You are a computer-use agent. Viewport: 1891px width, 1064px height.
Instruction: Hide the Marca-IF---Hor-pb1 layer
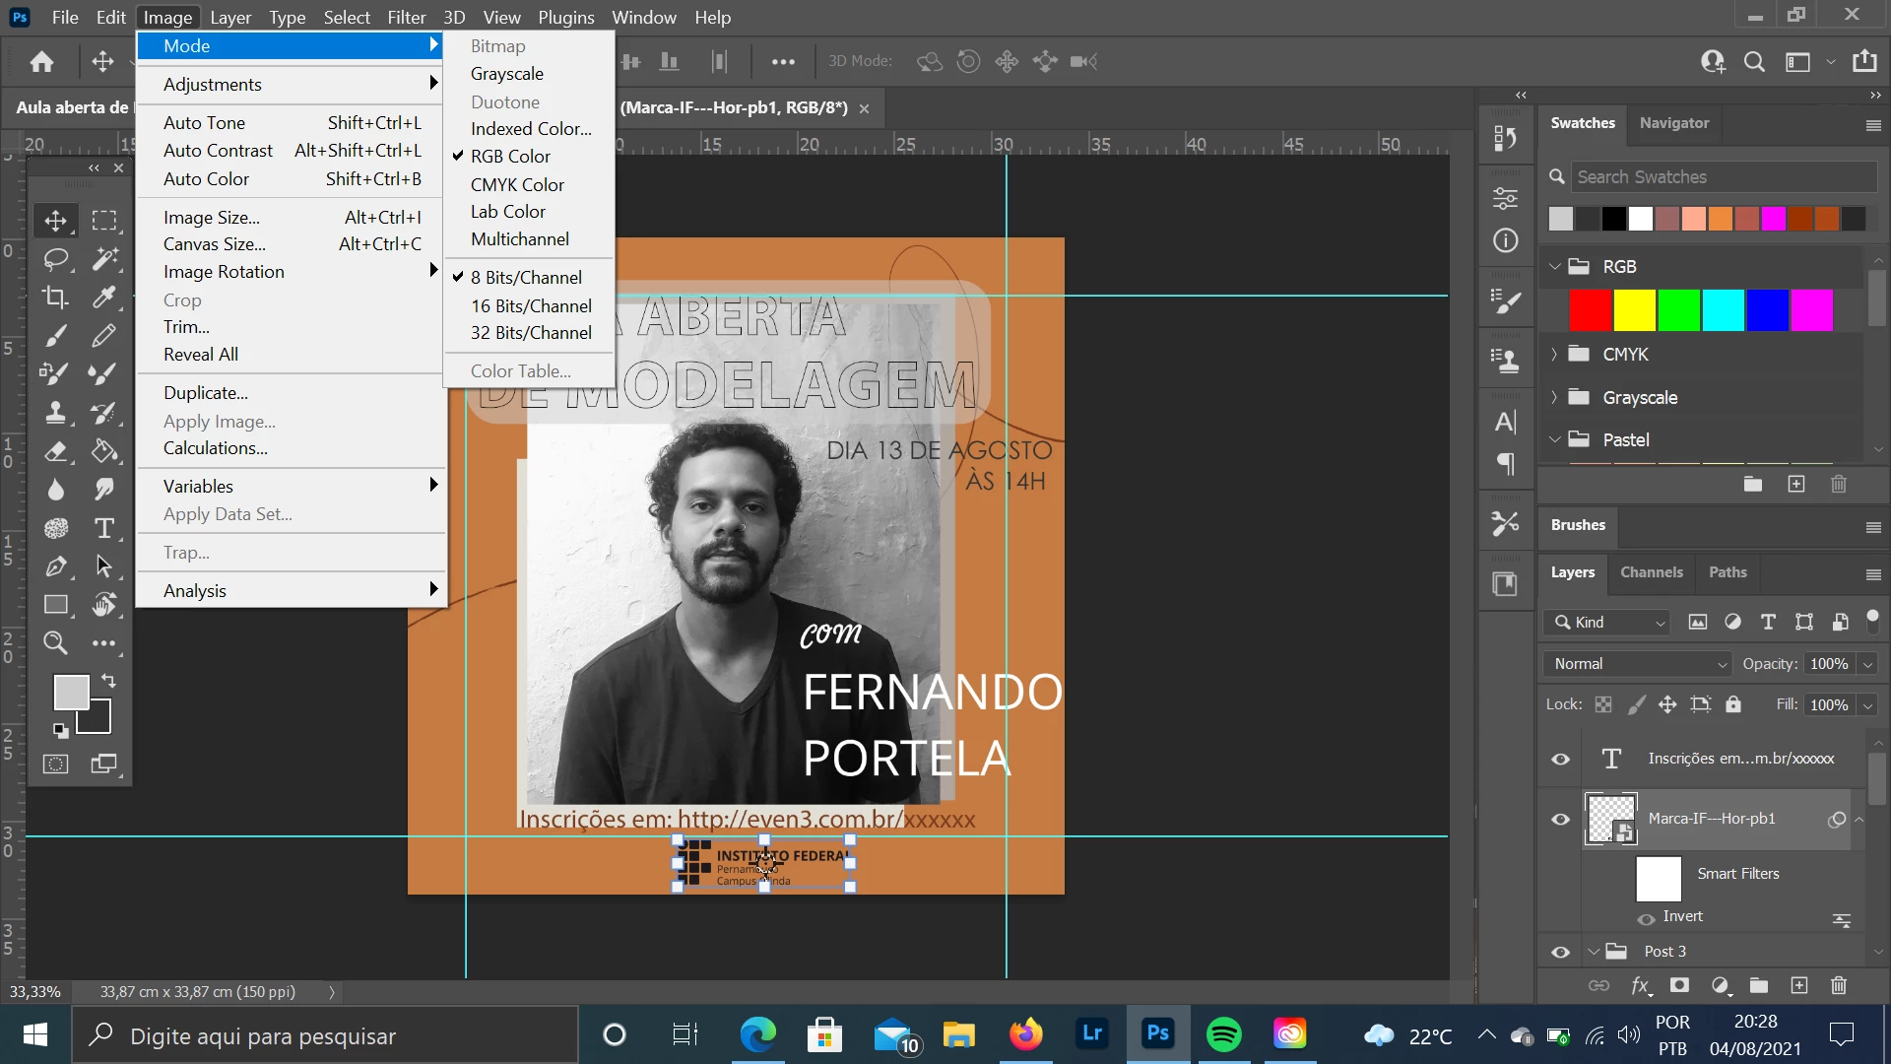click(x=1560, y=820)
